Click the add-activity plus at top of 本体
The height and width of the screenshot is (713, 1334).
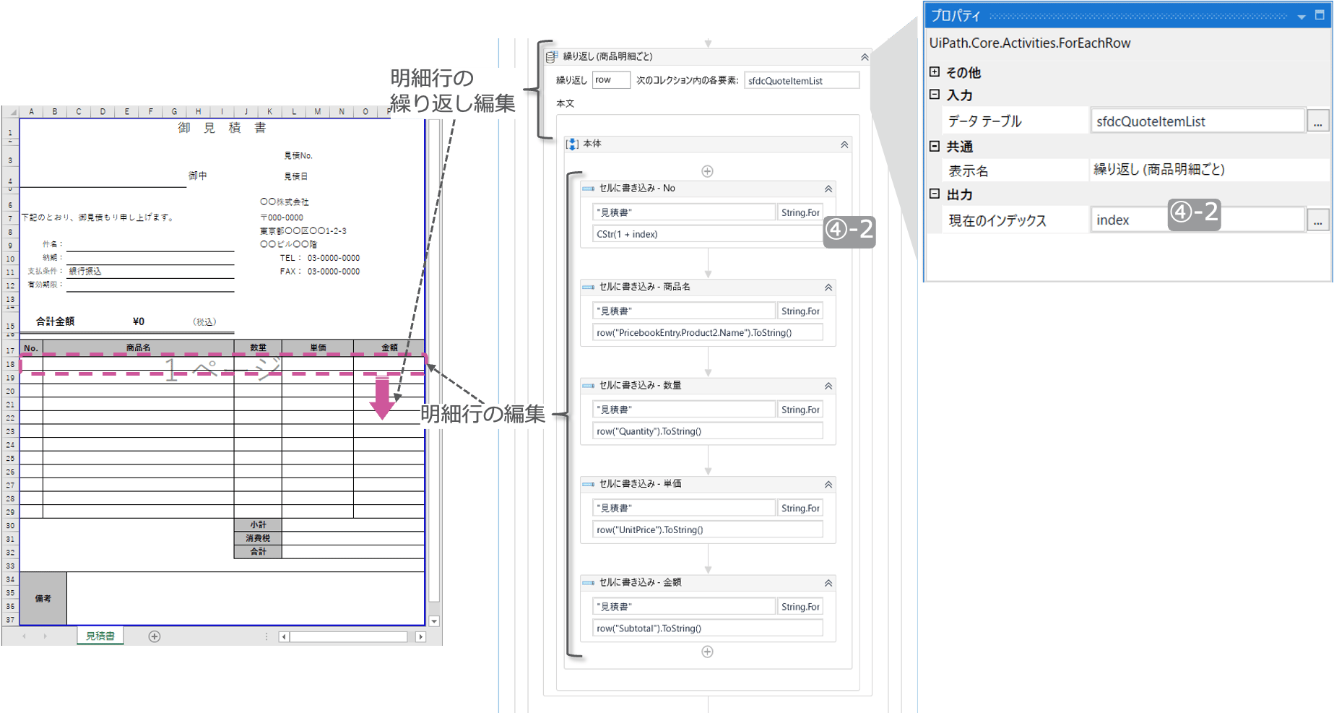click(708, 171)
